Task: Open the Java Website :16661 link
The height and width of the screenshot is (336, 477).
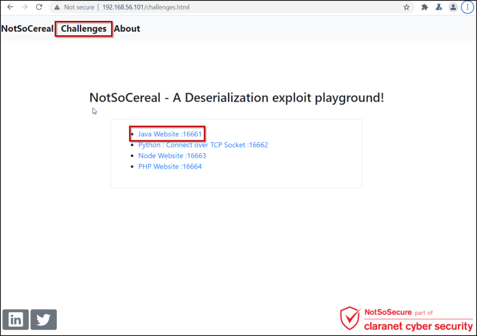Action: (170, 134)
